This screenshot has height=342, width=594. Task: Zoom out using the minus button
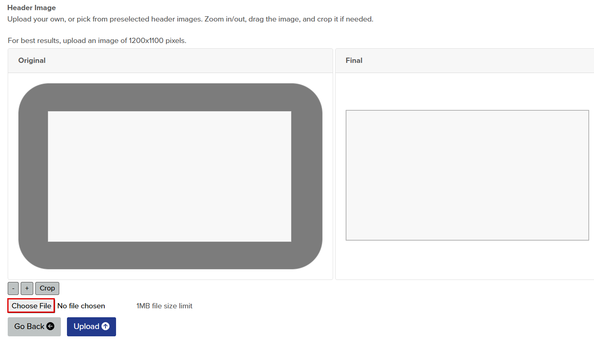(13, 288)
